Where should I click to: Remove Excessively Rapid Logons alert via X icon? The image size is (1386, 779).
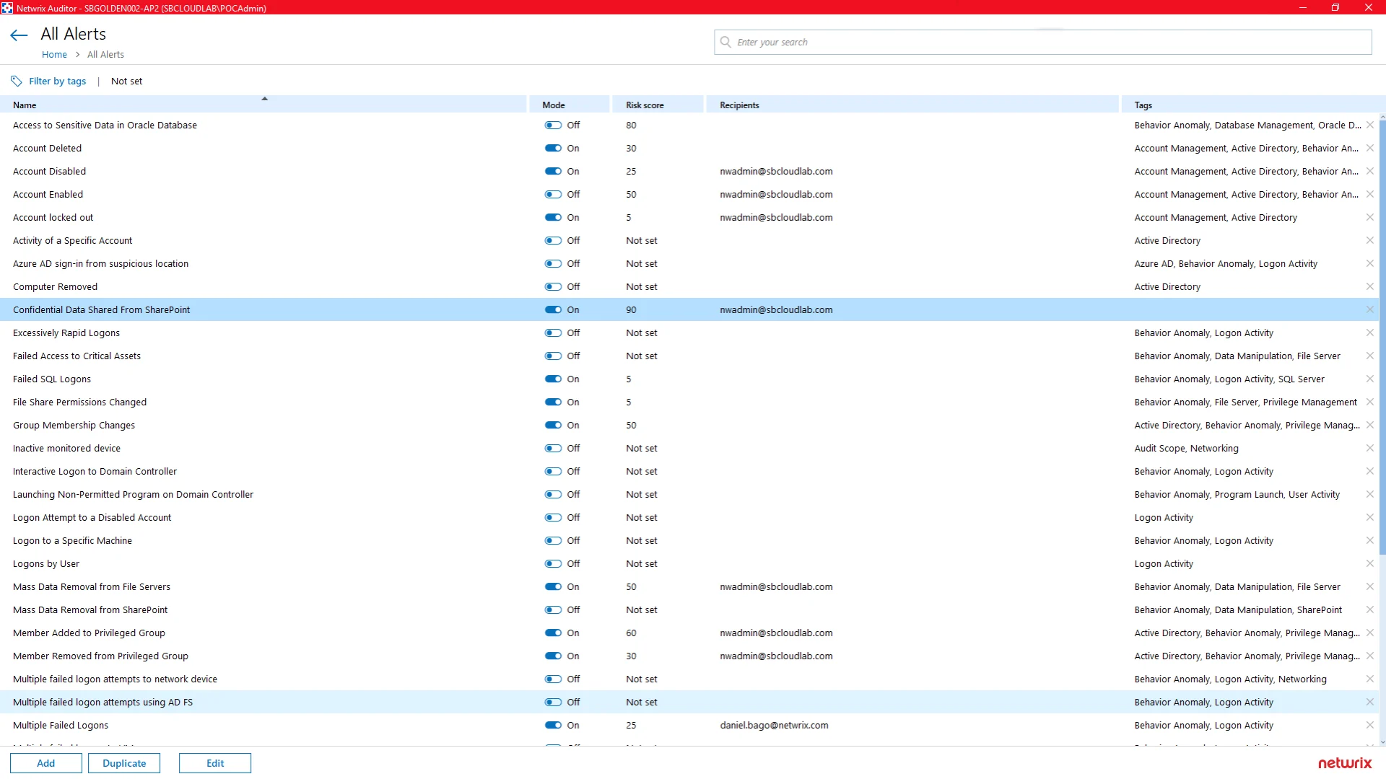(x=1369, y=333)
